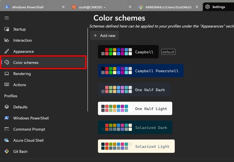Select the Solarized Light scheme
The height and width of the screenshot is (162, 234).
[x=136, y=146]
